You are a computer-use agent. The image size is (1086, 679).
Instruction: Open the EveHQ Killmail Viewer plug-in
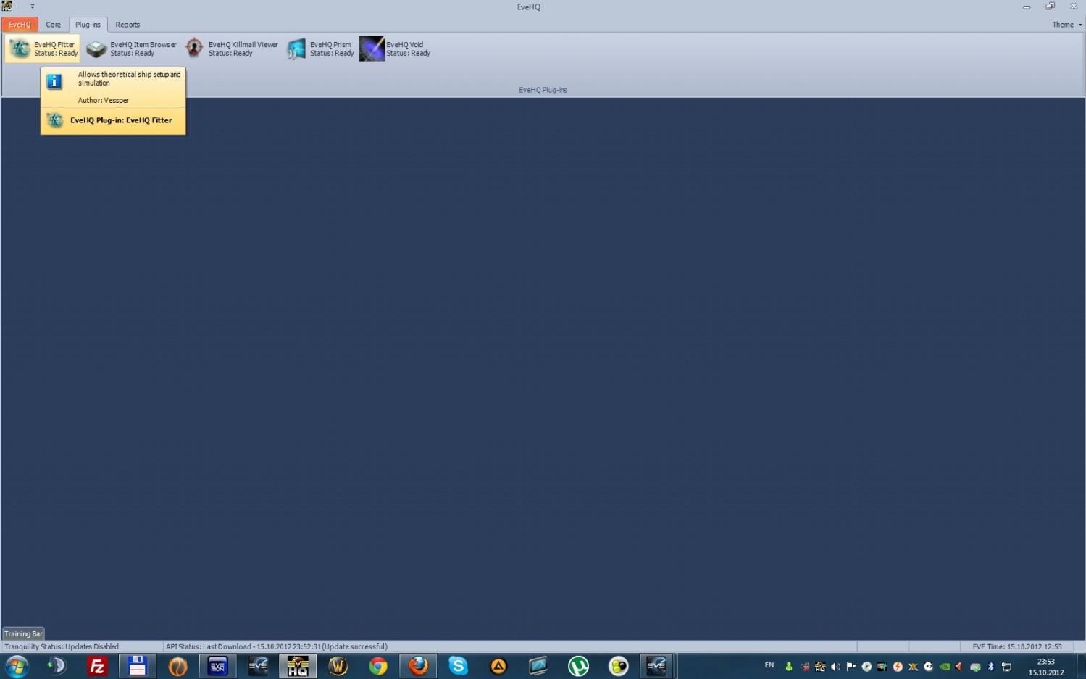(231, 49)
